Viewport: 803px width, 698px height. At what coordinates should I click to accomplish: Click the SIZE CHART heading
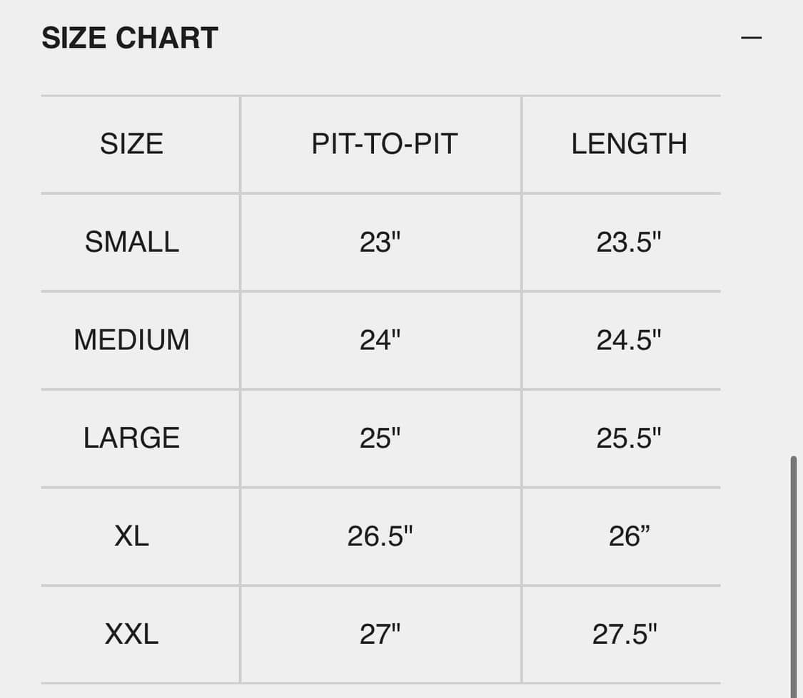coord(130,39)
